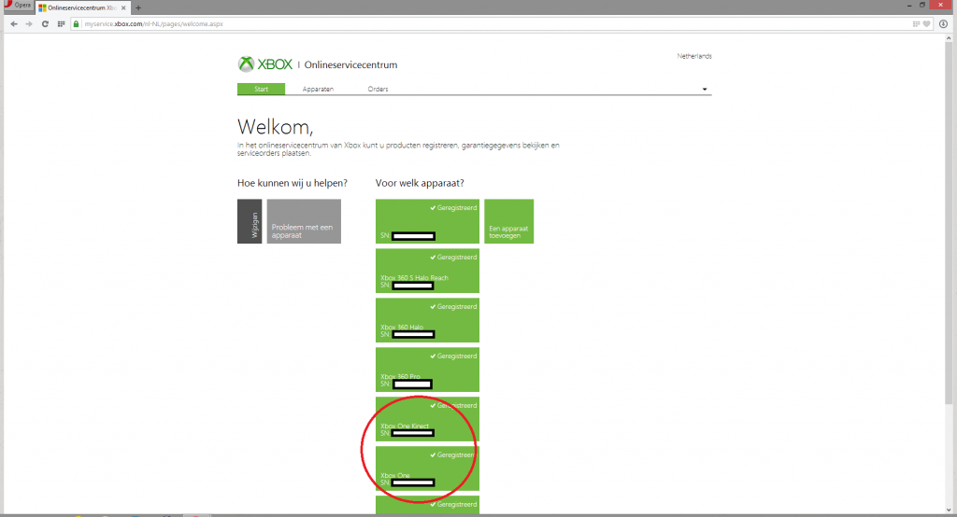The height and width of the screenshot is (517, 957).
Task: Select the Onlineservicecentrum Xbox browser tab
Action: coord(82,7)
